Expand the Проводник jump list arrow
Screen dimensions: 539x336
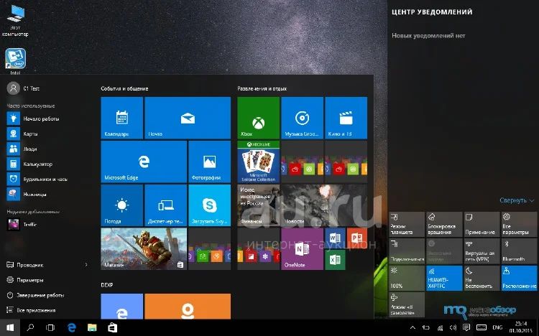(x=86, y=265)
